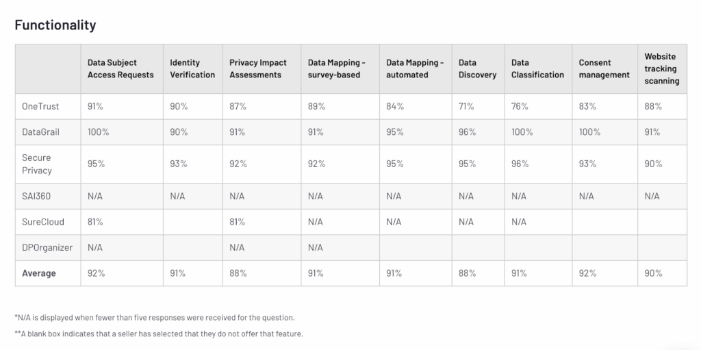
Task: Select the OneTrust row label
Action: coord(40,106)
